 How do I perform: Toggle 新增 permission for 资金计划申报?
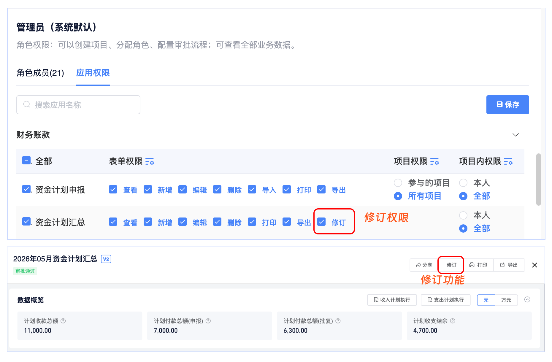pyautogui.click(x=148, y=189)
